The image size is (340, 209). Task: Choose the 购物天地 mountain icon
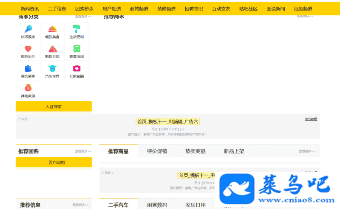pyautogui.click(x=52, y=49)
